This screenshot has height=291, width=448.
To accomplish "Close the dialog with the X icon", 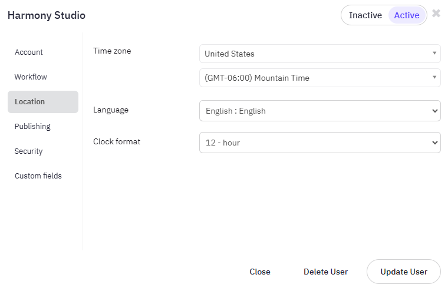I will (436, 13).
